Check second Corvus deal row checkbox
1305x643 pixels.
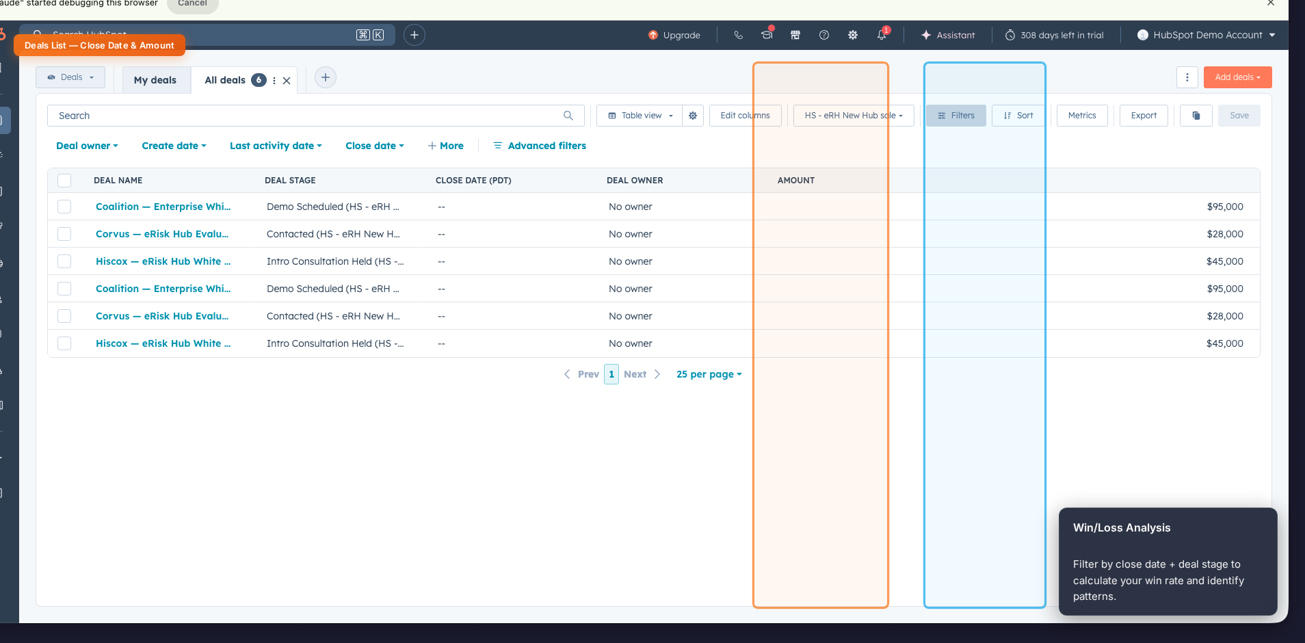click(64, 316)
